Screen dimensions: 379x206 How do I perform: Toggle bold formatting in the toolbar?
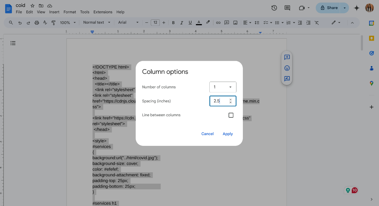173,22
